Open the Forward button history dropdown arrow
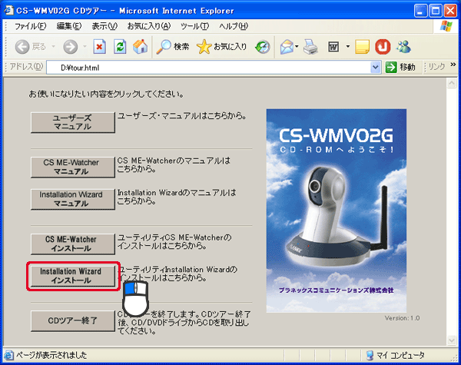Viewport: 461px width, 365px height. tap(85, 46)
